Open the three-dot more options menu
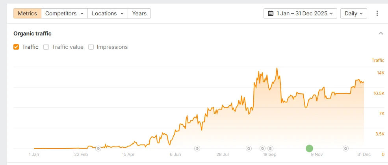This screenshot has width=388, height=165. coord(377,13)
